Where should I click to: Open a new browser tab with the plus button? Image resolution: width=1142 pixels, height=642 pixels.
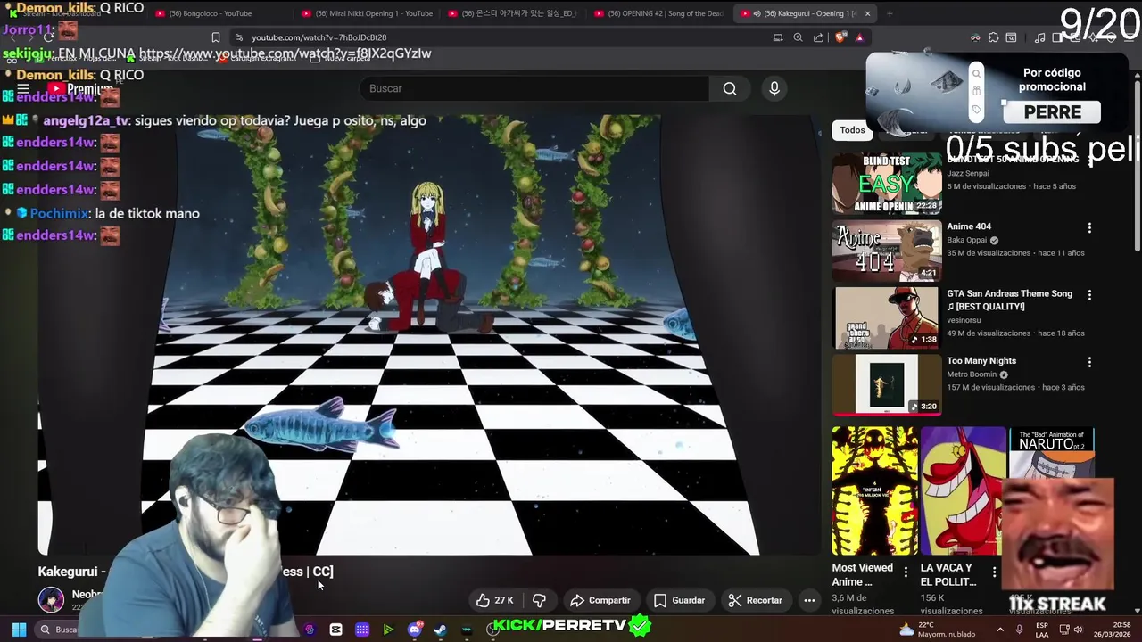890,13
